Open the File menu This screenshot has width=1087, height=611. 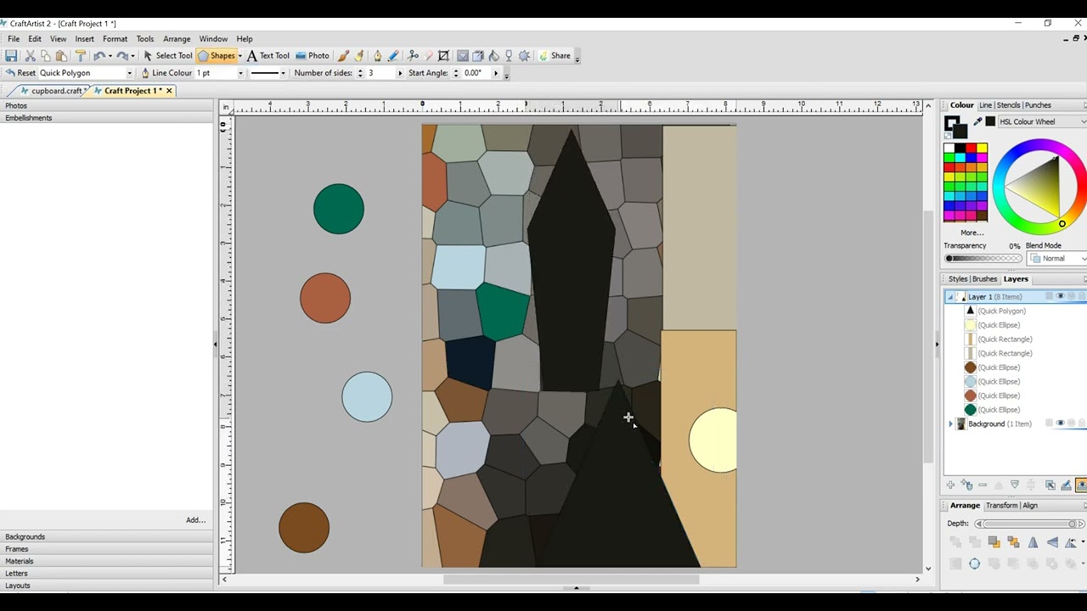point(14,39)
